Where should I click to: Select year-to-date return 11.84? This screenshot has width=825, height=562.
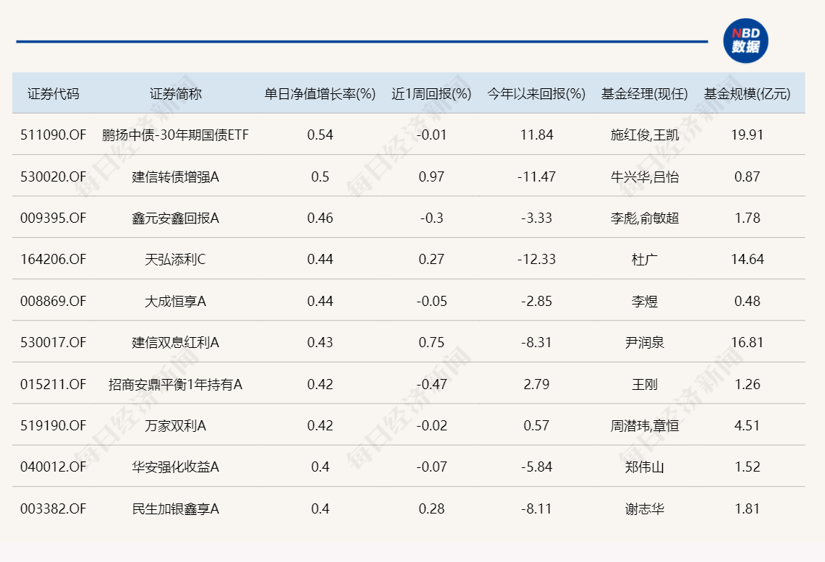537,135
